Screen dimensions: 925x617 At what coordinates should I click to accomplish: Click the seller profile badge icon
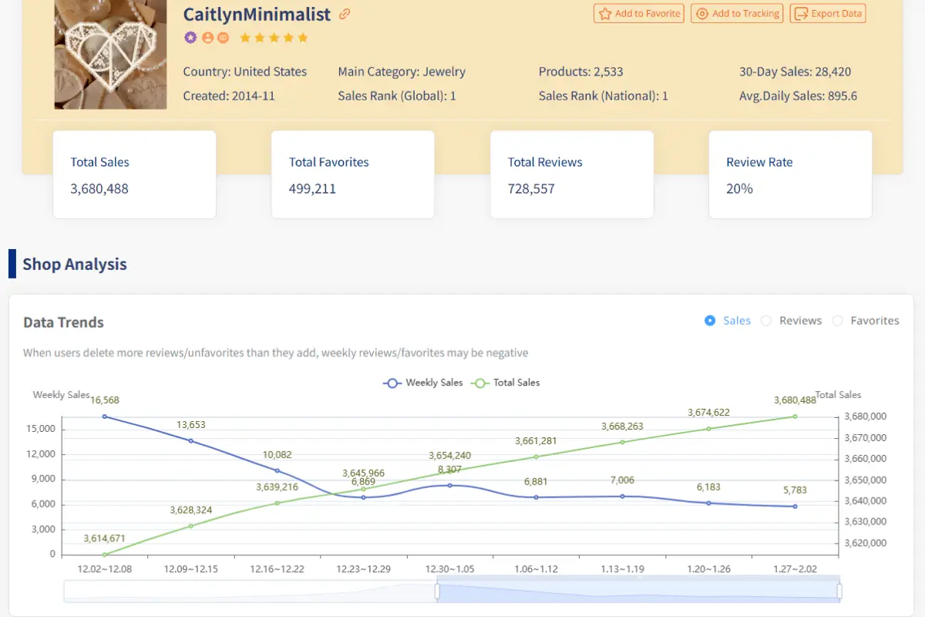pos(208,36)
